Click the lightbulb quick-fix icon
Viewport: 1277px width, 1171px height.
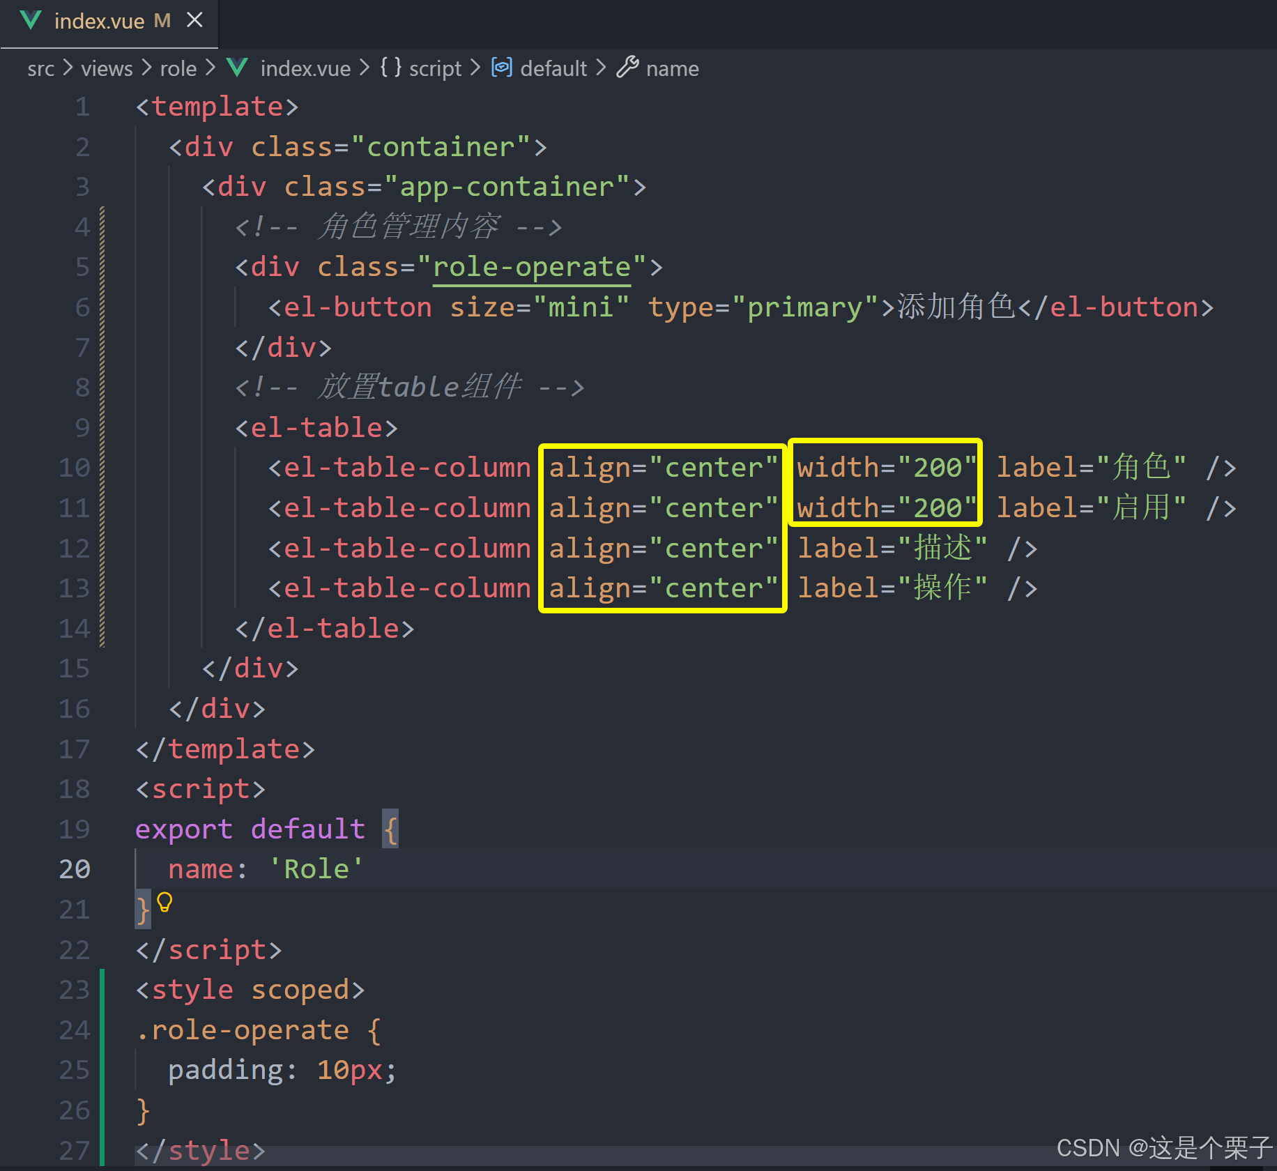(165, 903)
